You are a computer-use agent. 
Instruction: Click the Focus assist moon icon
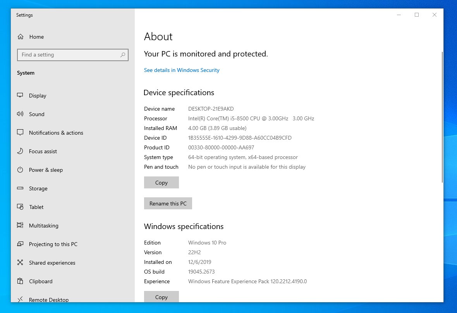(x=20, y=151)
